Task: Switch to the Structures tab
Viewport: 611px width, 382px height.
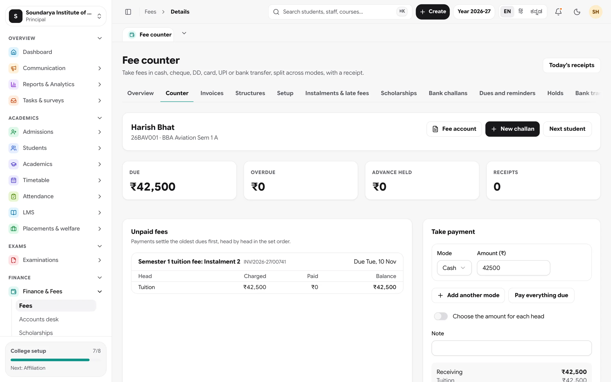Action: pyautogui.click(x=250, y=93)
